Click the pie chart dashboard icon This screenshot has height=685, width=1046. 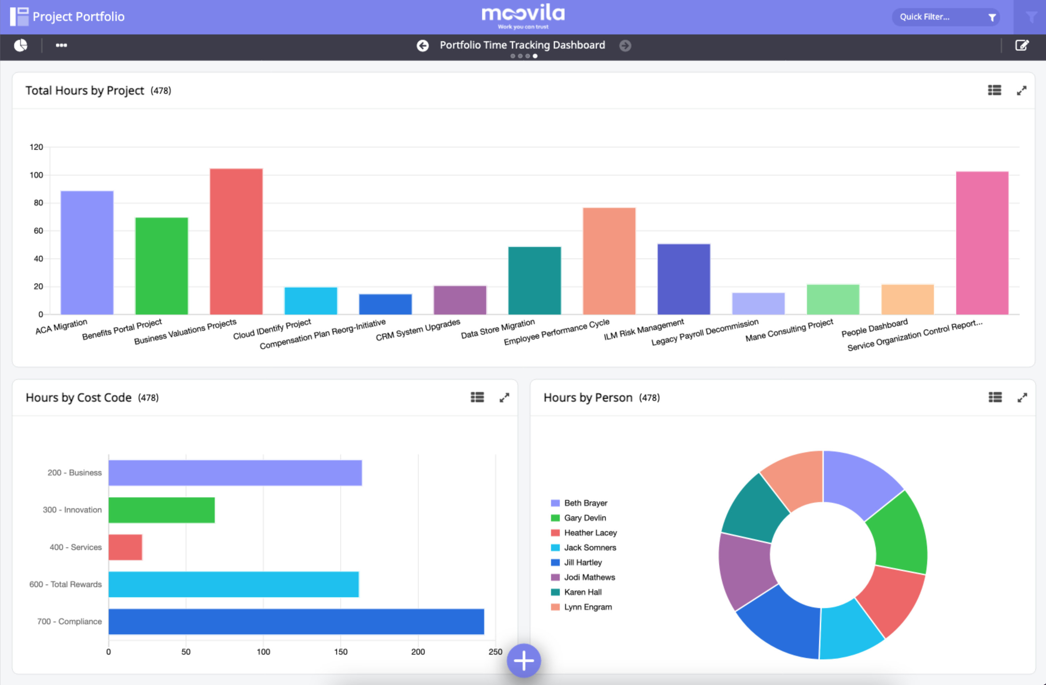pyautogui.click(x=21, y=45)
